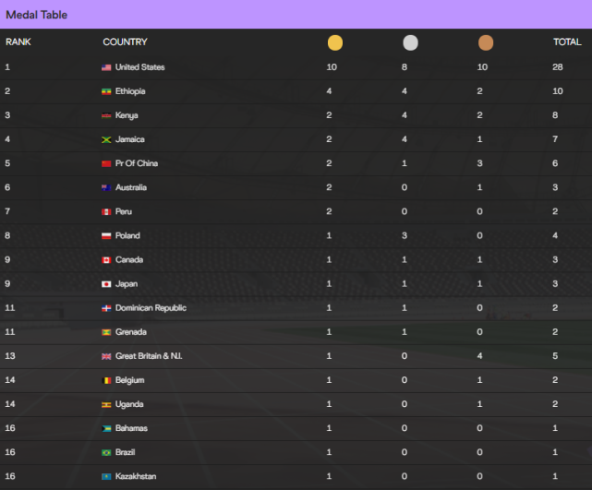The image size is (592, 490).
Task: Click the Medal Table title bar
Action: (296, 15)
